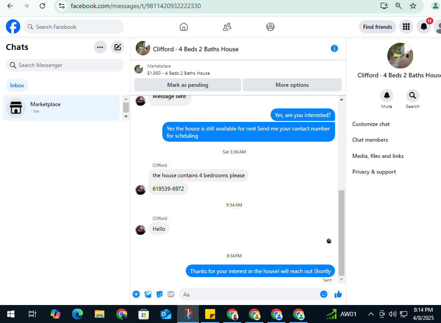The height and width of the screenshot is (323, 441).
Task: Click 'the house contains 4 bedrooms please' message
Action: tap(198, 175)
